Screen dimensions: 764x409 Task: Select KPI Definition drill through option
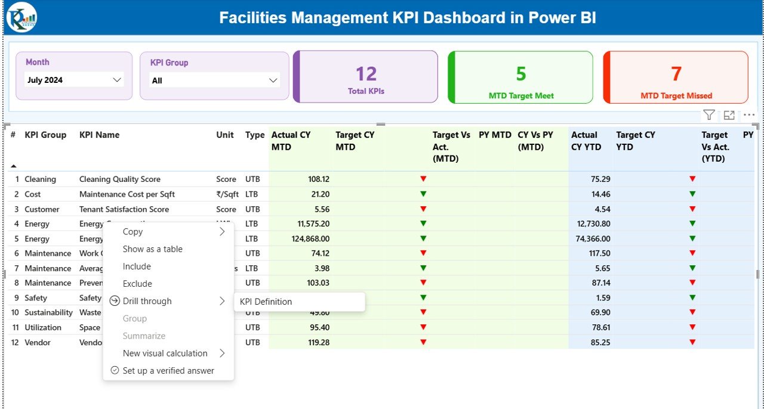266,302
